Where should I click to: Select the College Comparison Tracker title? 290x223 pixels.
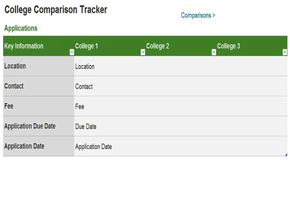[56, 10]
